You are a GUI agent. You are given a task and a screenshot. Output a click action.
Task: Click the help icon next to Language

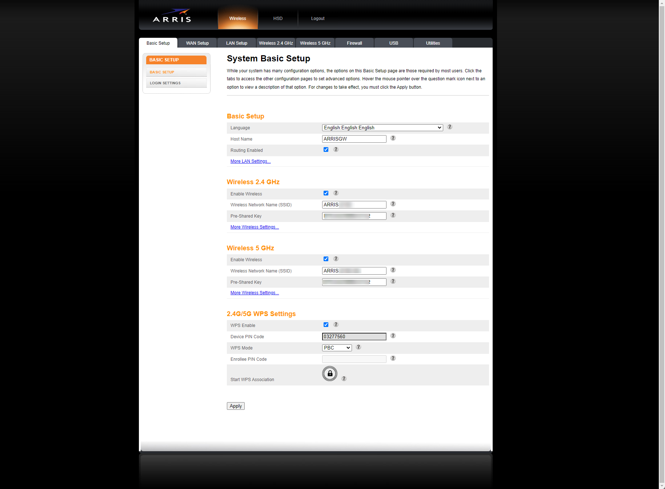(x=449, y=127)
